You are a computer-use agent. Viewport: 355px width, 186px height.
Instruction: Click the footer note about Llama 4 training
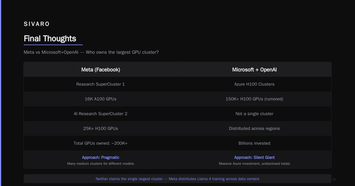click(x=177, y=179)
